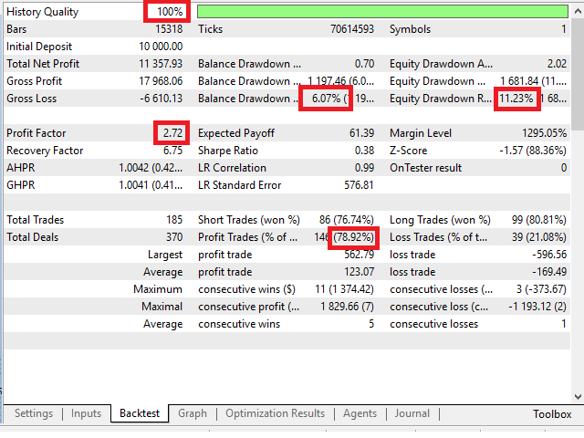Click the scrollbar down arrow
The height and width of the screenshot is (438, 584).
coord(577,395)
